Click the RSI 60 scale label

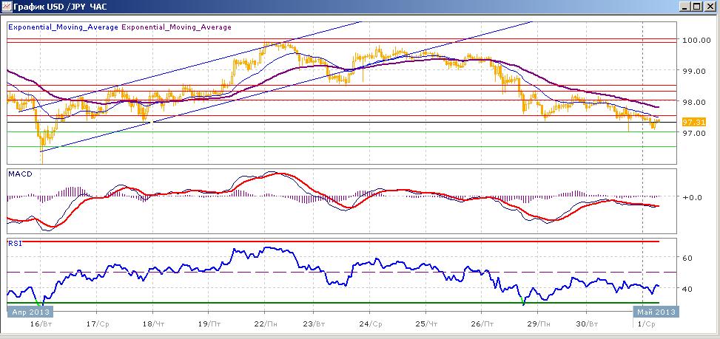coord(687,258)
